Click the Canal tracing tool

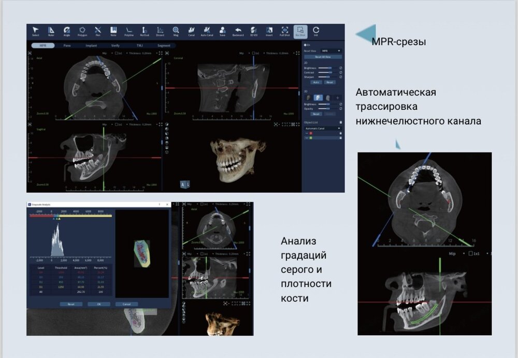191,32
